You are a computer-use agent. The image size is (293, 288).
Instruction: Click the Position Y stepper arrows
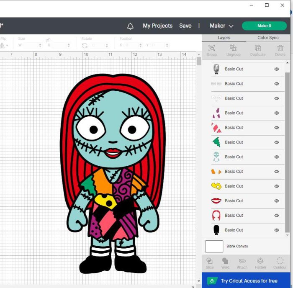pyautogui.click(x=167, y=45)
